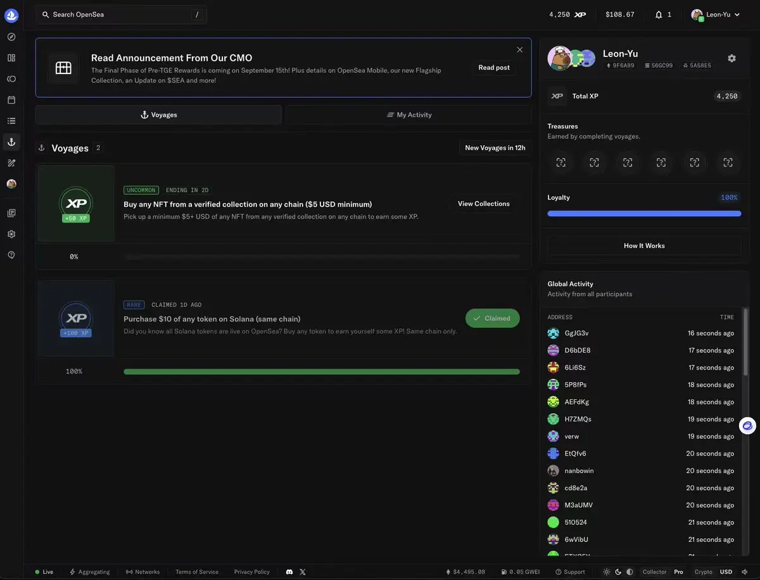
Task: Switch to the My Activity tab
Action: 408,115
